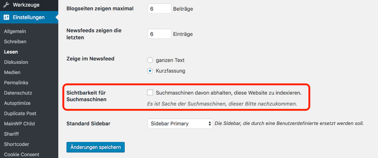This screenshot has height=158, width=378.
Task: Open the MainWP Child settings
Action: [x=19, y=124]
